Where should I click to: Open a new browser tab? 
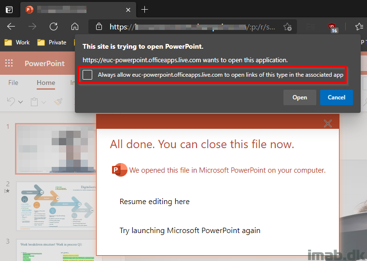145,10
